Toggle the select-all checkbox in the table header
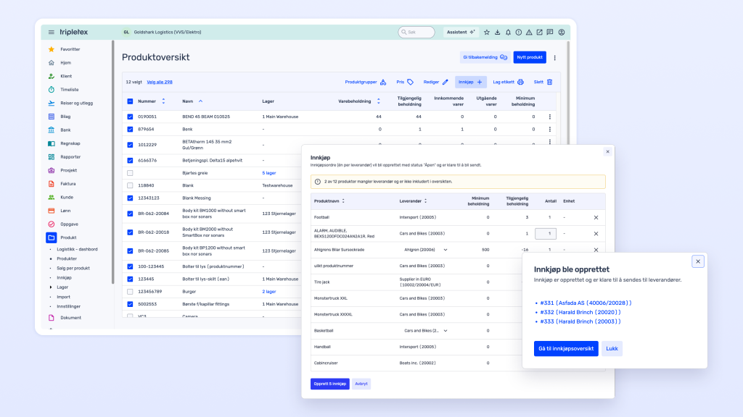 click(x=130, y=101)
